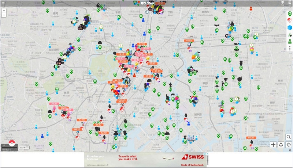
Task: Select the rainbow egg raid marker at right
Action: point(252,49)
